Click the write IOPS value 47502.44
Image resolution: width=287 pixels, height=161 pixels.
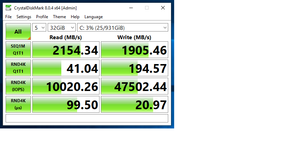tap(135, 86)
